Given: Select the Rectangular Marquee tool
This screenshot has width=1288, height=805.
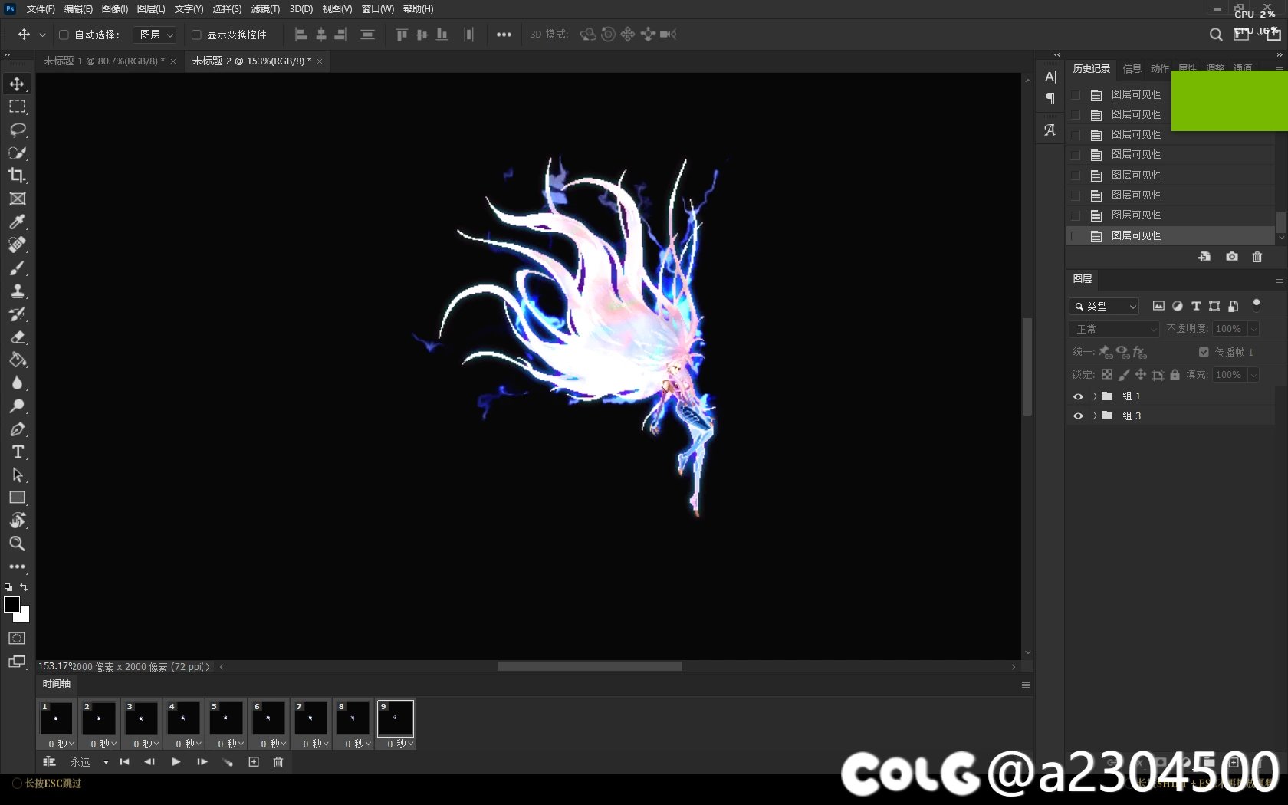Looking at the screenshot, I should coord(17,107).
